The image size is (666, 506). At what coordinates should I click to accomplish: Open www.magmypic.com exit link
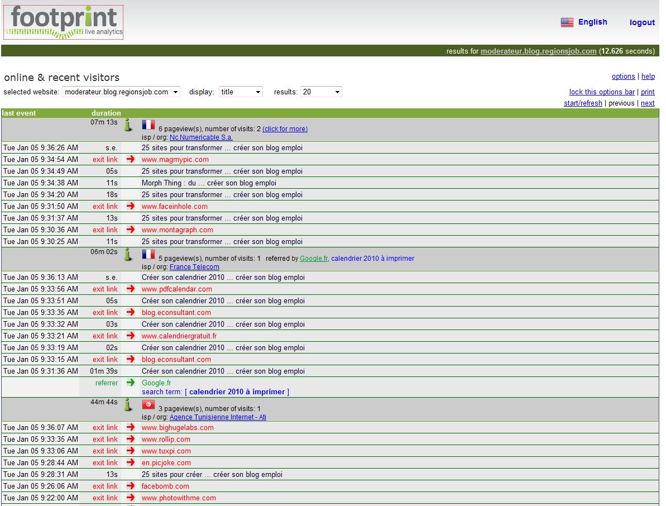coord(175,159)
